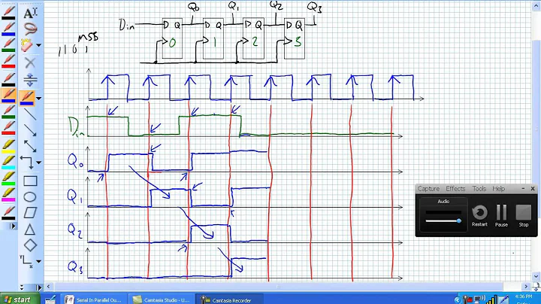Click the wireless signal bars tray icon

click(x=491, y=299)
